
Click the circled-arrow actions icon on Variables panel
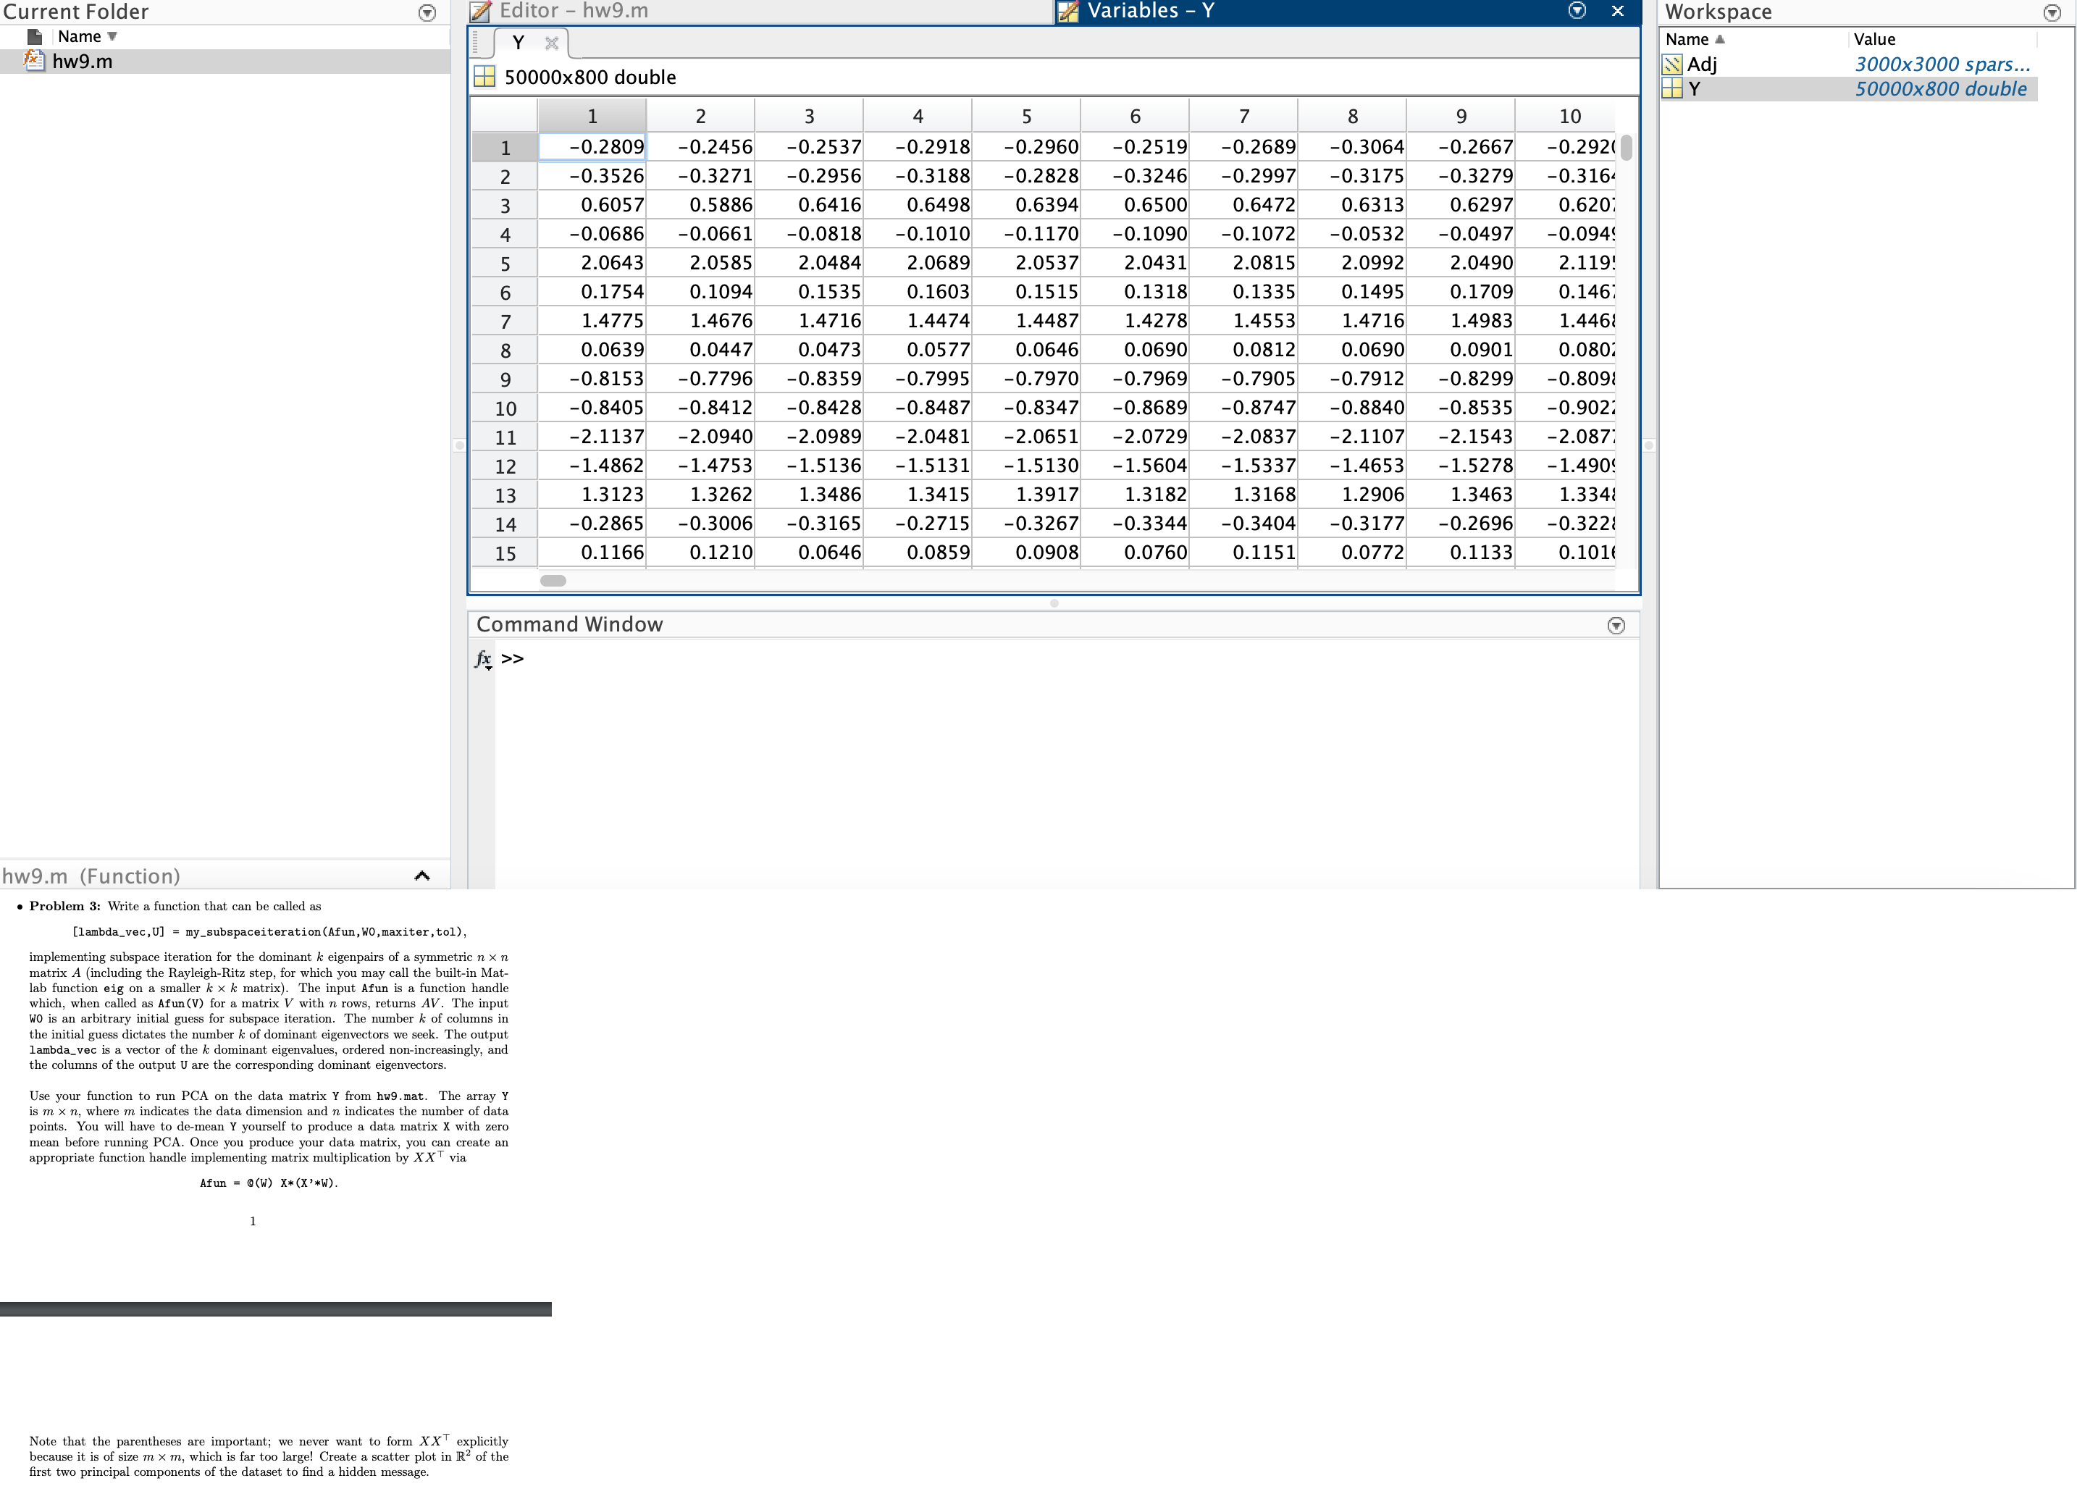pyautogui.click(x=1577, y=11)
